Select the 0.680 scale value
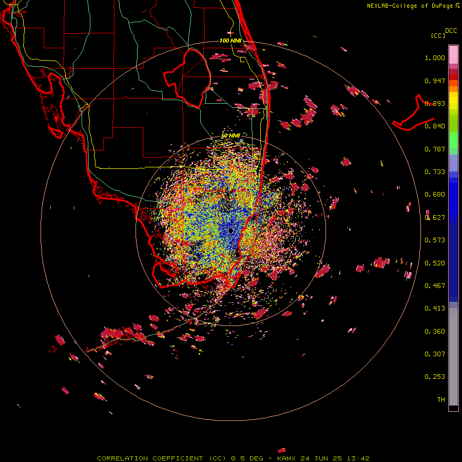Viewport: 462px width, 462px height. (x=435, y=195)
